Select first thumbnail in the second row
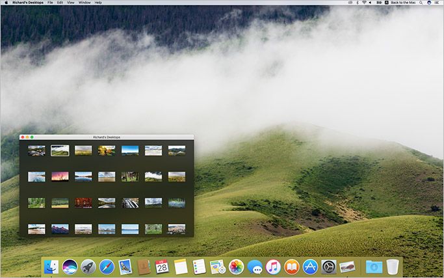Viewport: 444px width, 278px height. click(x=36, y=176)
